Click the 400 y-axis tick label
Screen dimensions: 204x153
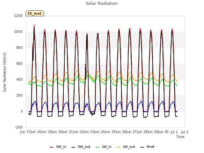point(19,79)
